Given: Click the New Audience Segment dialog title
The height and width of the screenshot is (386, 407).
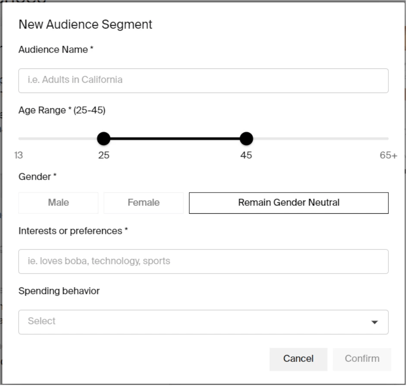Looking at the screenshot, I should tap(85, 25).
